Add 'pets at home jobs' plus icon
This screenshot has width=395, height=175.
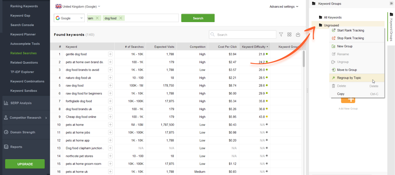pyautogui.click(x=110, y=133)
